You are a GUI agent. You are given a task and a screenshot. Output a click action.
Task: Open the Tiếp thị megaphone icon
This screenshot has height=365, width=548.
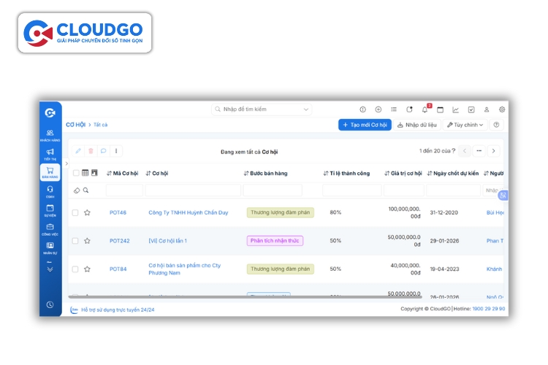click(50, 153)
